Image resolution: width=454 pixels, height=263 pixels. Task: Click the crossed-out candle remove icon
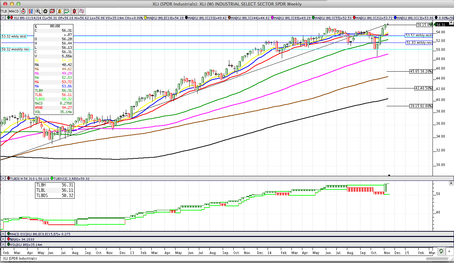[x=75, y=11]
